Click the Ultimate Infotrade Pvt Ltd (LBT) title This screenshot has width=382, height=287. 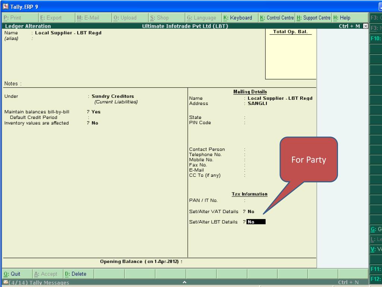coord(185,26)
